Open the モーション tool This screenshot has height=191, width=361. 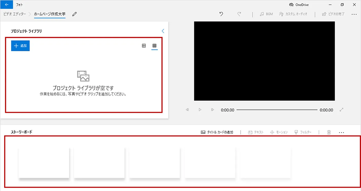point(279,132)
